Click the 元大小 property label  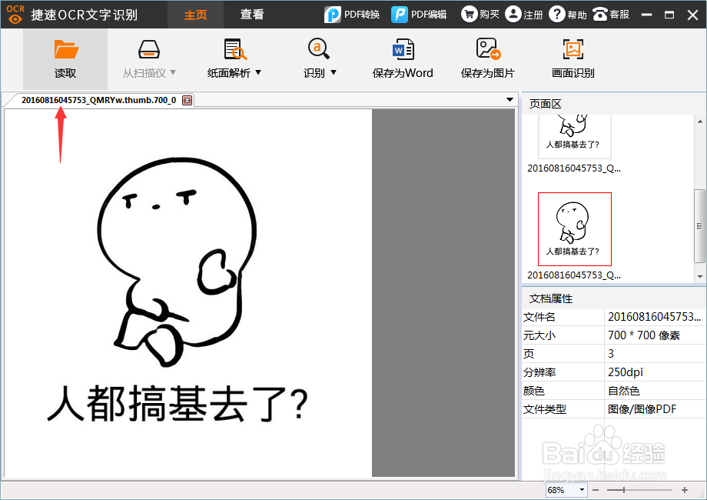pyautogui.click(x=539, y=335)
